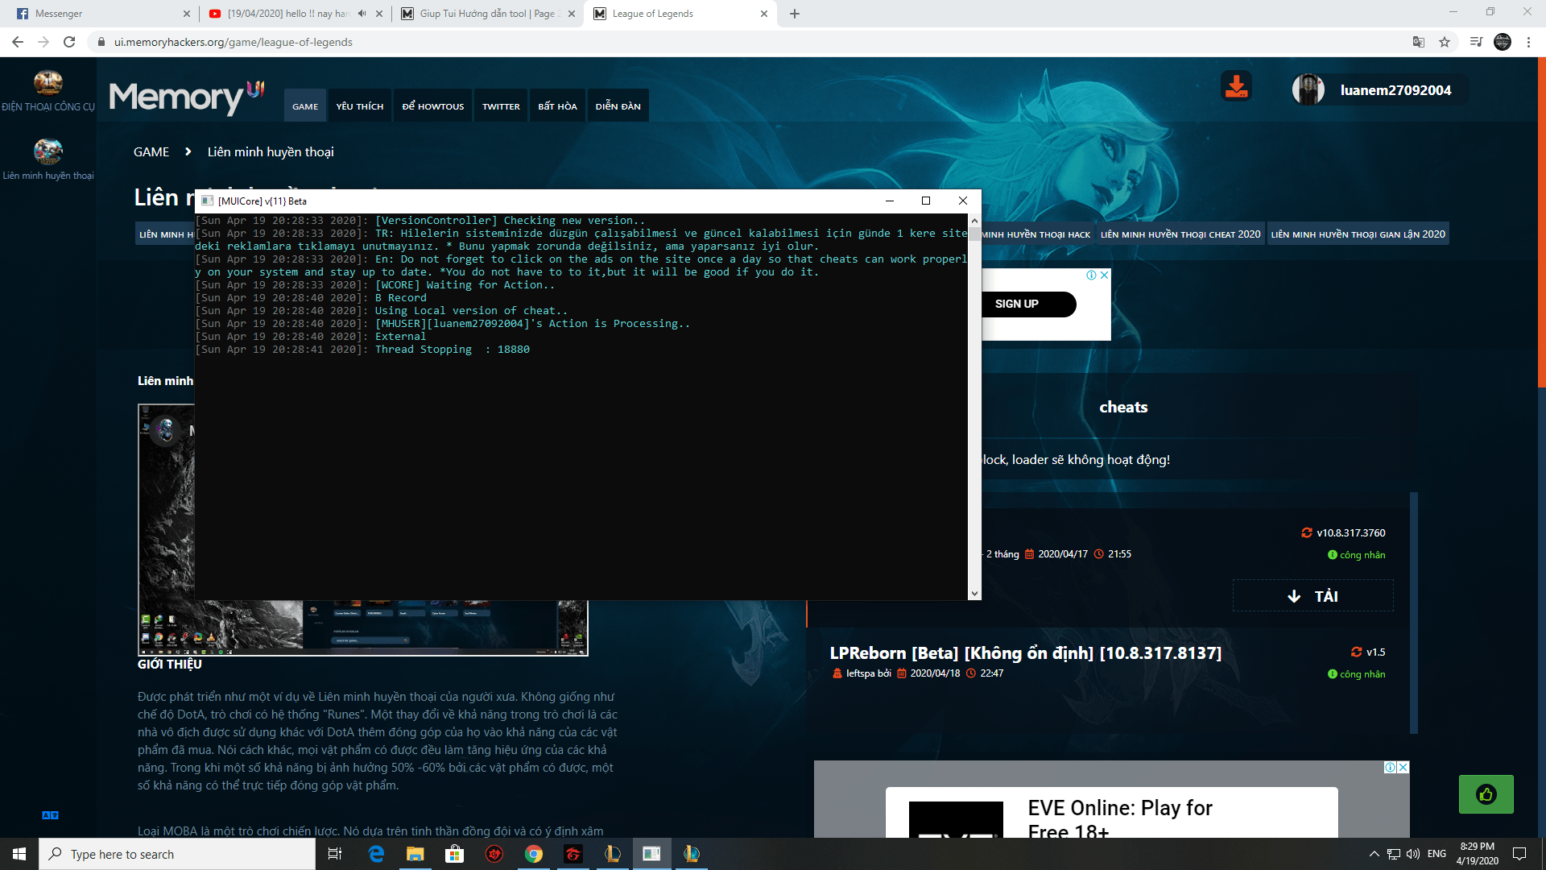Click the taskbar clock 8:29 PM
Viewport: 1546px width, 870px height.
tap(1477, 854)
